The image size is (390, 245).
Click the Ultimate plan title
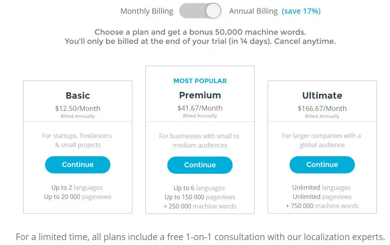(322, 95)
